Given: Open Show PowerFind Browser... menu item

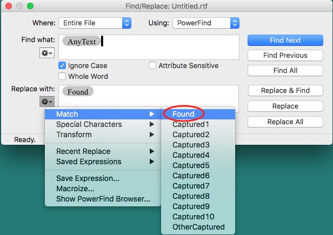Looking at the screenshot, I should coord(103,199).
